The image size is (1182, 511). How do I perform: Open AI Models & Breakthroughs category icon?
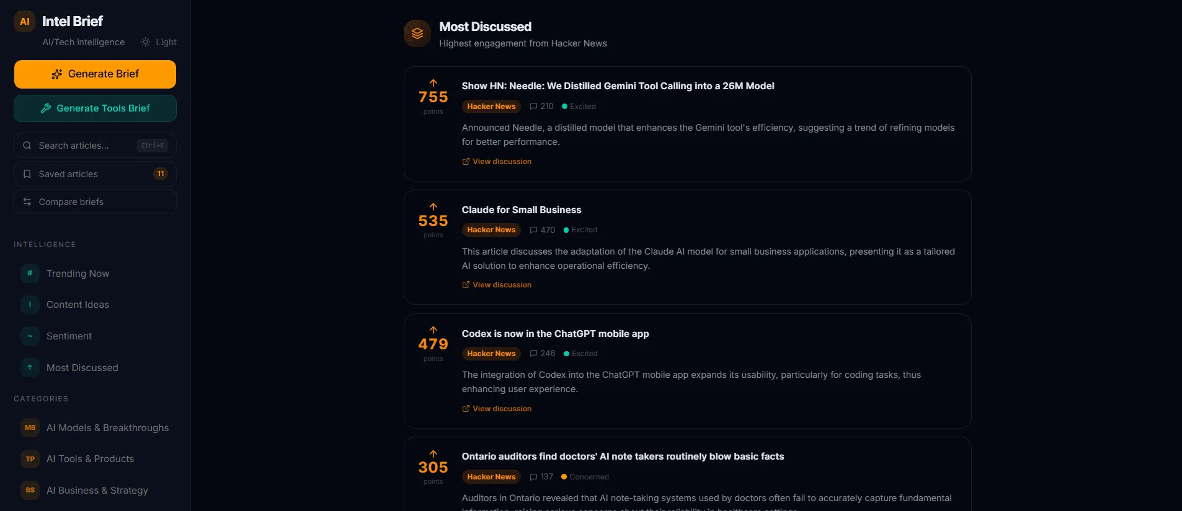(30, 428)
